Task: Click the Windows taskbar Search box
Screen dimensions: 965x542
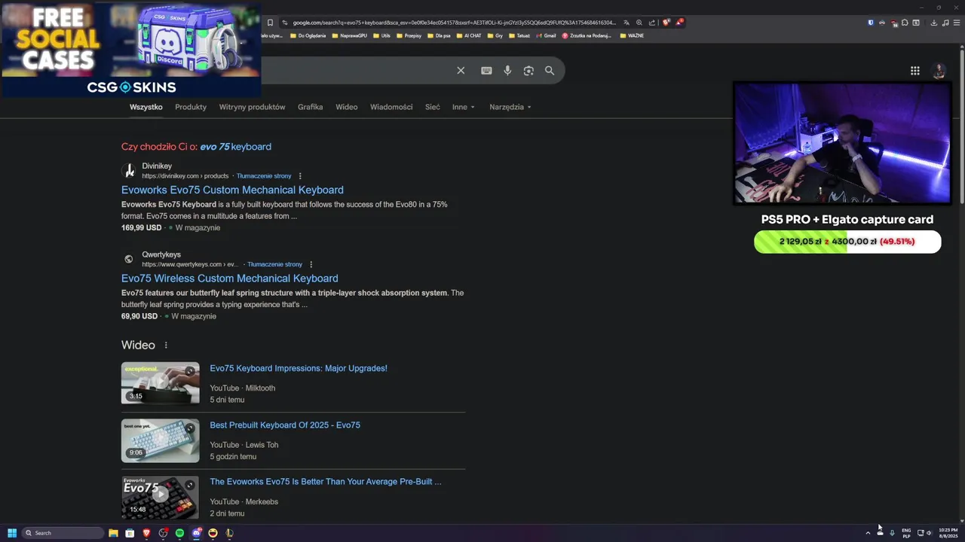Action: (63, 533)
